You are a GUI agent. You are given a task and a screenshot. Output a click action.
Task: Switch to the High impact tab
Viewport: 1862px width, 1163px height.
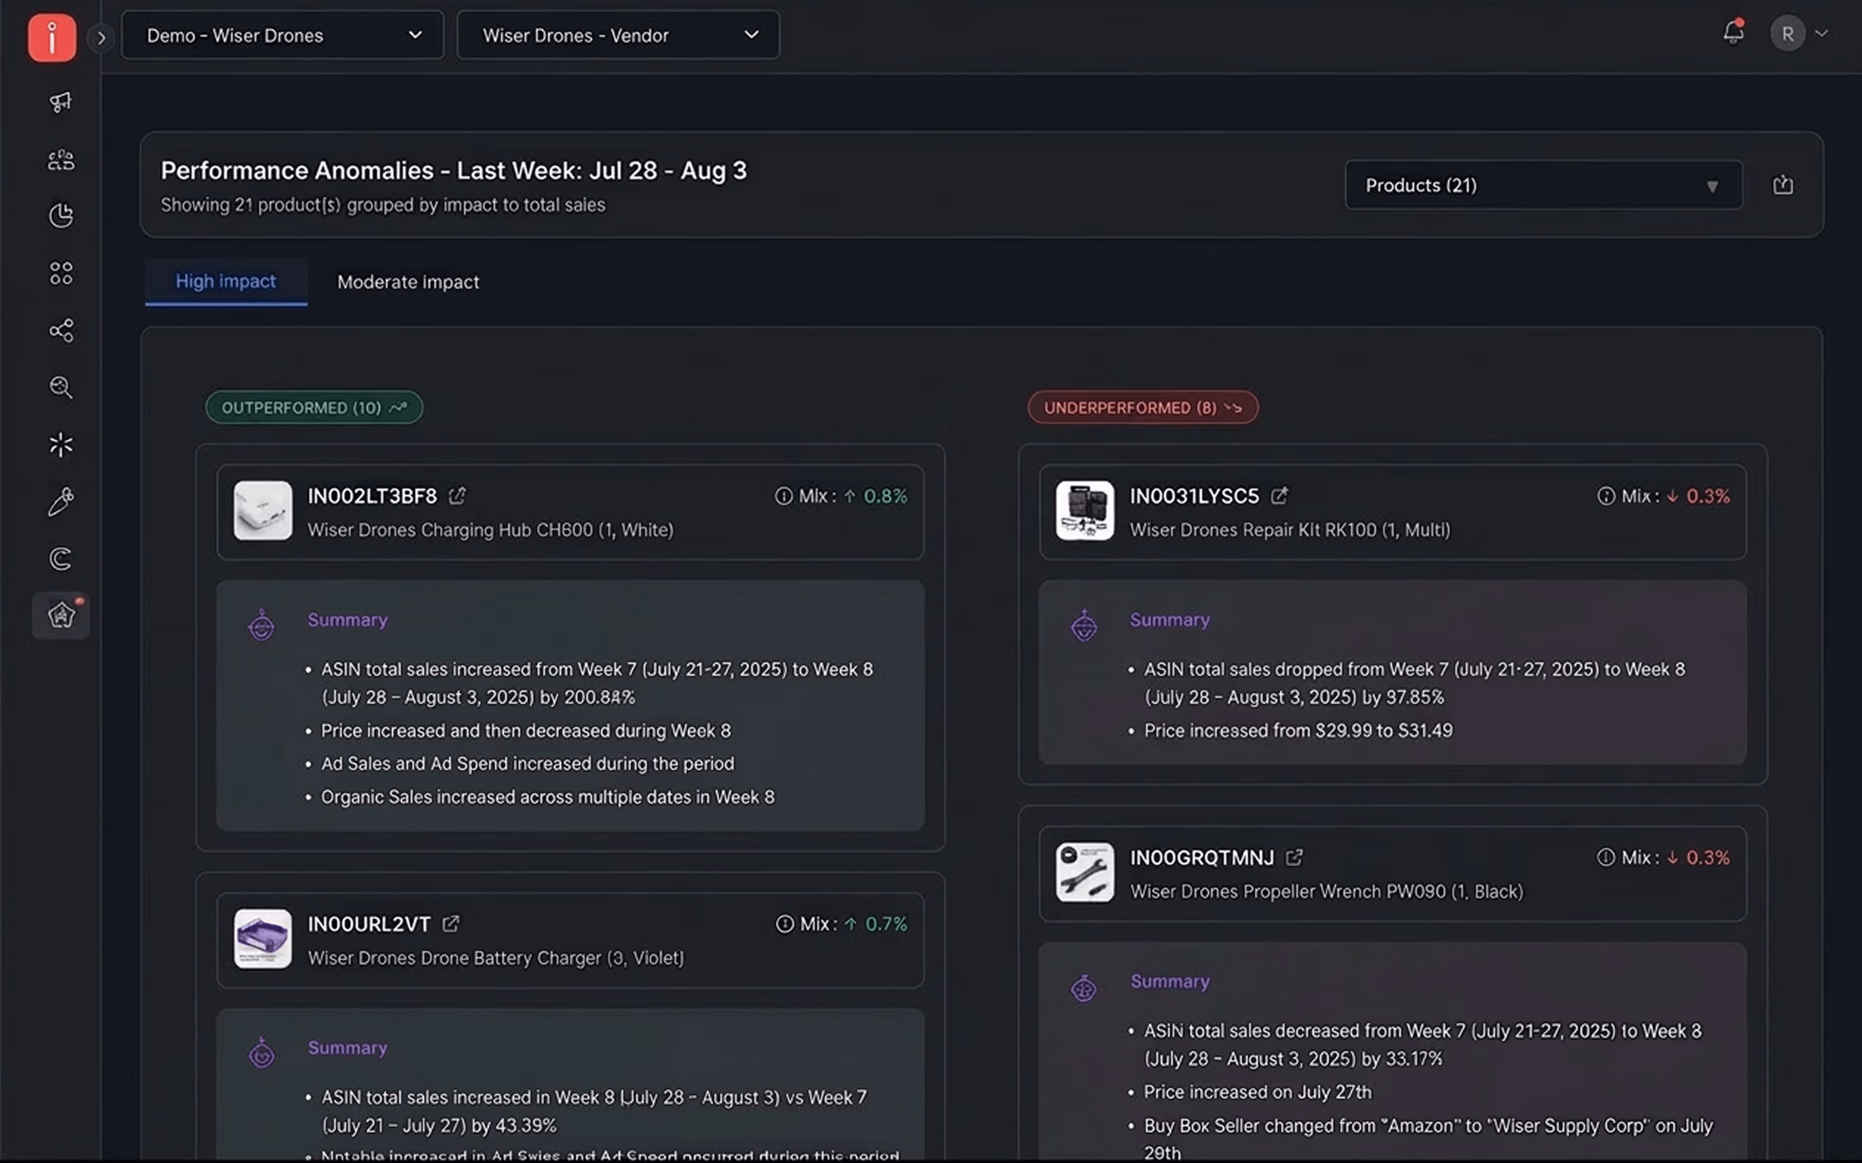(x=226, y=282)
